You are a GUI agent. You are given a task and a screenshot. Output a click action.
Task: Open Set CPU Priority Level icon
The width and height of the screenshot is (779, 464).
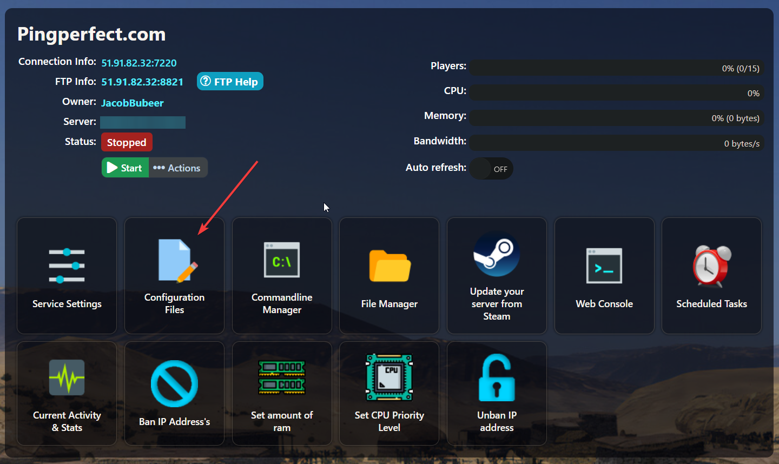(x=389, y=377)
